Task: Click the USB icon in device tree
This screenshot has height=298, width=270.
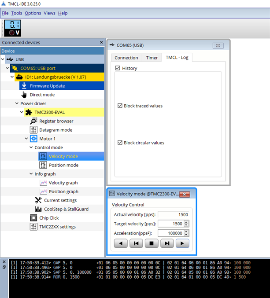Action: click(10, 59)
